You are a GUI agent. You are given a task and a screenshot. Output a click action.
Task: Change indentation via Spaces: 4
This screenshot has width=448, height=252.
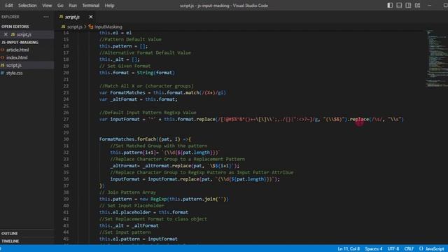[373, 249]
